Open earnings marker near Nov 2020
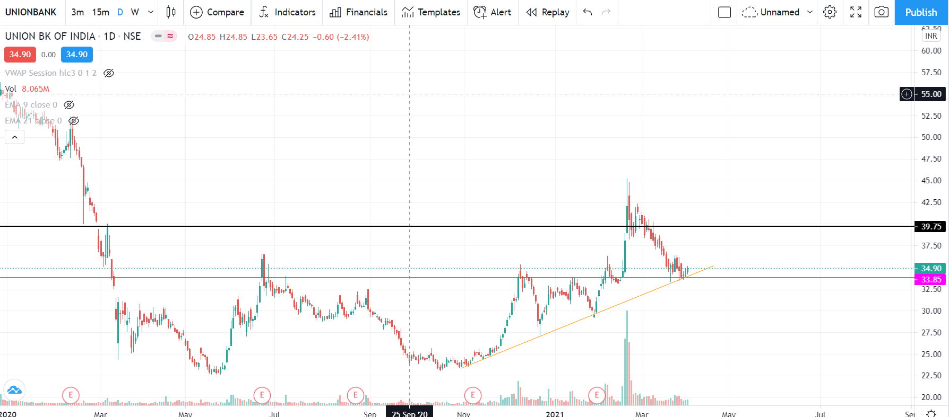Image resolution: width=949 pixels, height=417 pixels. [472, 395]
